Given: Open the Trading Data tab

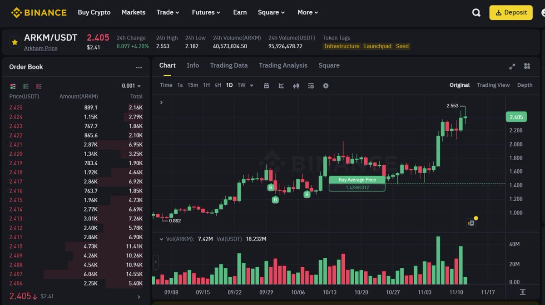Looking at the screenshot, I should click(x=229, y=65).
